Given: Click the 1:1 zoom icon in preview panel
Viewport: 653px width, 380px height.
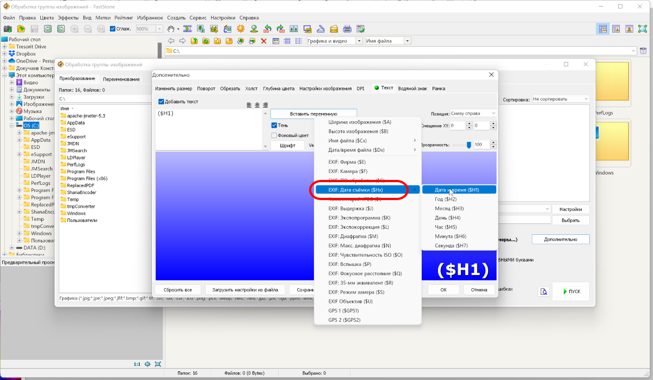Looking at the screenshot, I should point(137,364).
